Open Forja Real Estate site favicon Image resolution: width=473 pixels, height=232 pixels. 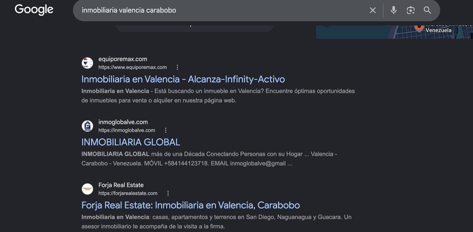click(87, 189)
